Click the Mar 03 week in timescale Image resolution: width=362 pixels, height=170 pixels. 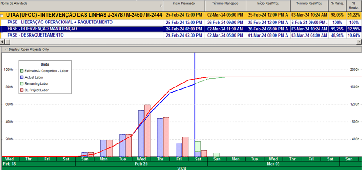click(273, 164)
